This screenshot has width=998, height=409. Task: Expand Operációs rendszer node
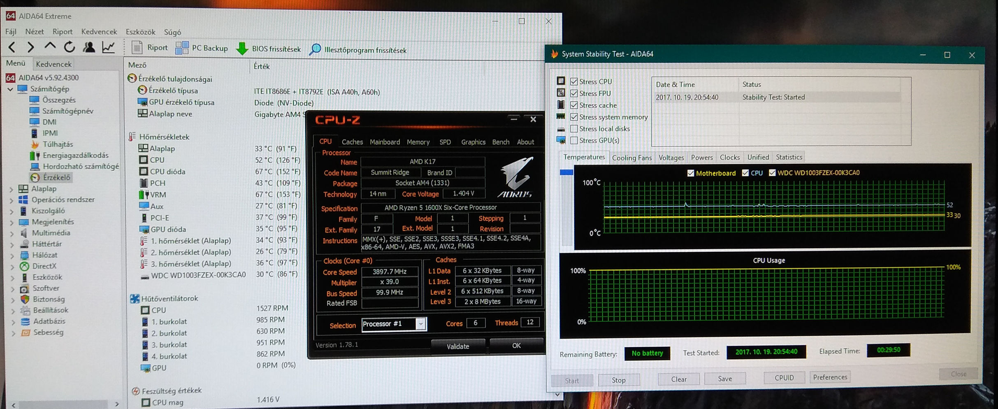pos(12,200)
